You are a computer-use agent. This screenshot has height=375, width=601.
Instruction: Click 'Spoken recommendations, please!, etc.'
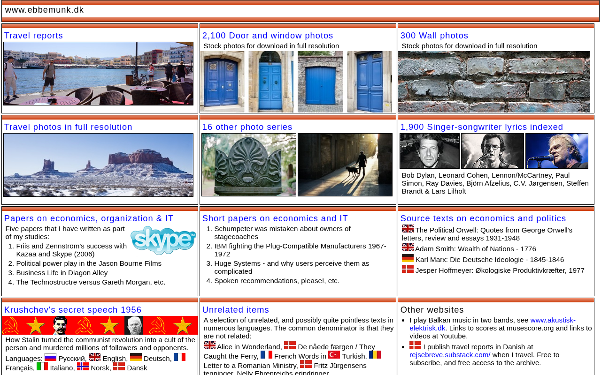[x=277, y=281]
